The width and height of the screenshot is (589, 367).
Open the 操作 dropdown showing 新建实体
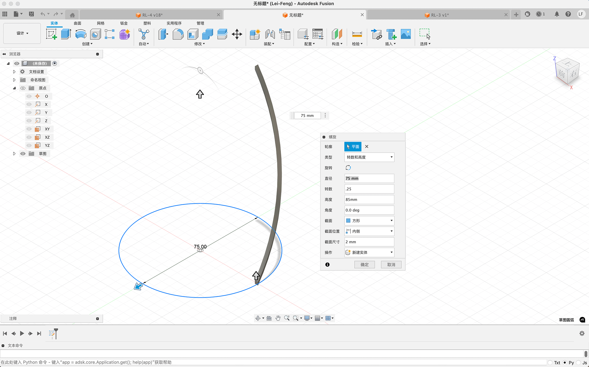tap(369, 252)
